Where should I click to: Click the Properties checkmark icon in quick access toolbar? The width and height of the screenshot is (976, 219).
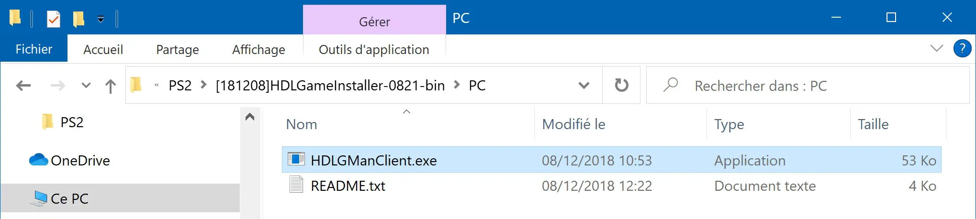[x=53, y=19]
